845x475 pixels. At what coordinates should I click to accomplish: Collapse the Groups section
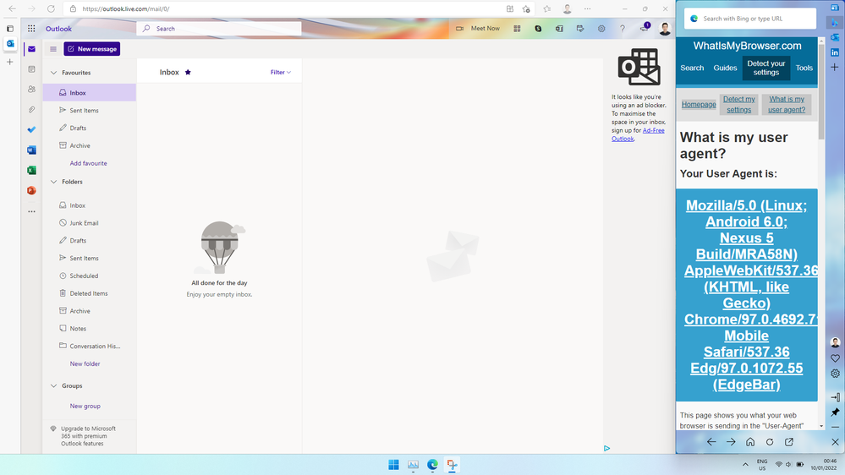(x=53, y=386)
